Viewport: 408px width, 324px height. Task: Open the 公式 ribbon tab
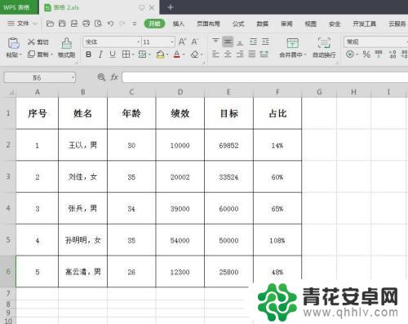[x=238, y=24]
